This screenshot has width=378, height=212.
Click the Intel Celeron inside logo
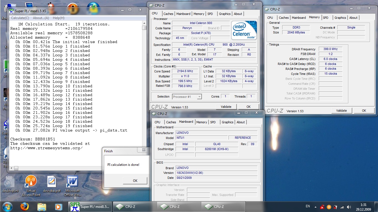244,30
